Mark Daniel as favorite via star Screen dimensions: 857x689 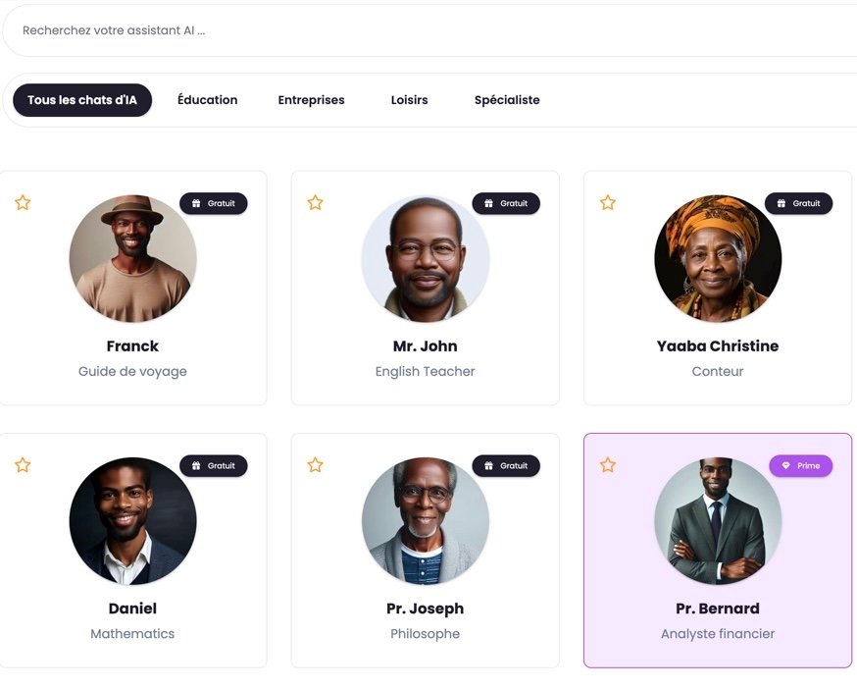tap(23, 465)
